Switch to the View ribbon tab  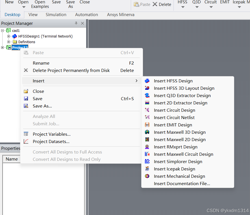pos(33,15)
